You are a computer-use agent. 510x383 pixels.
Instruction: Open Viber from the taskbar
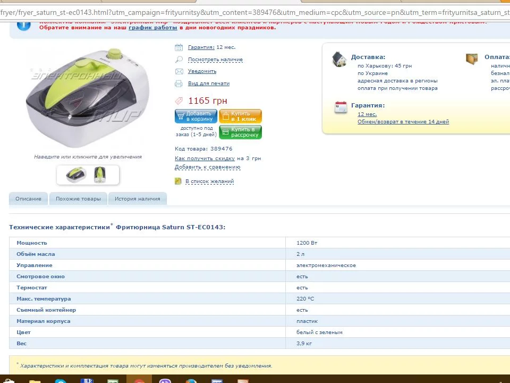(165, 381)
